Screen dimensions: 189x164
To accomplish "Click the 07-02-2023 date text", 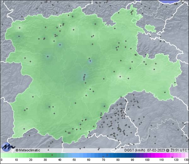I will tap(156, 150).
